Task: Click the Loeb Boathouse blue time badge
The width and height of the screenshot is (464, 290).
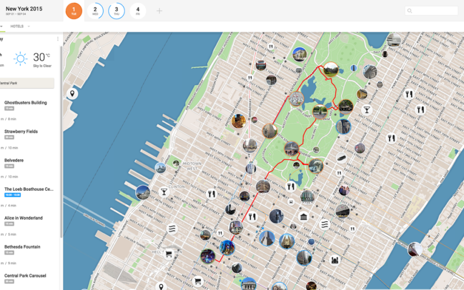Action: [12, 195]
